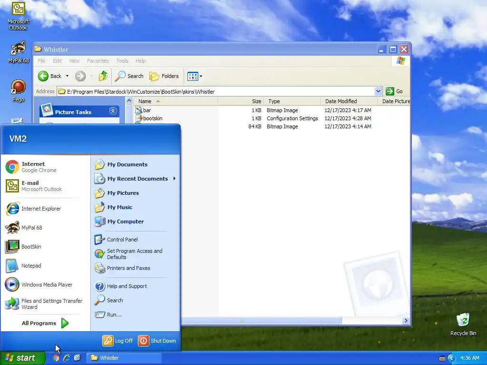Launch Microsoft Outlook E-mail in Start menu

pos(34,186)
